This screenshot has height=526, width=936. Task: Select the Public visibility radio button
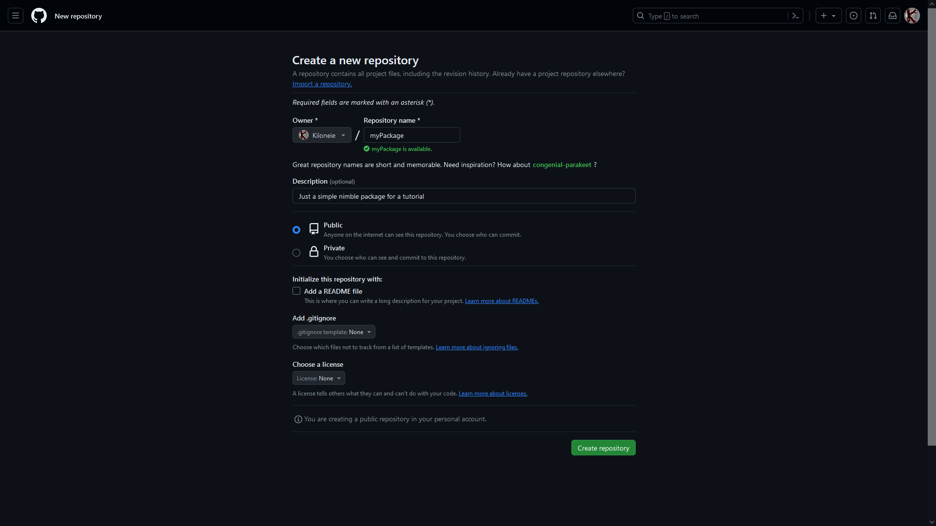(x=296, y=230)
